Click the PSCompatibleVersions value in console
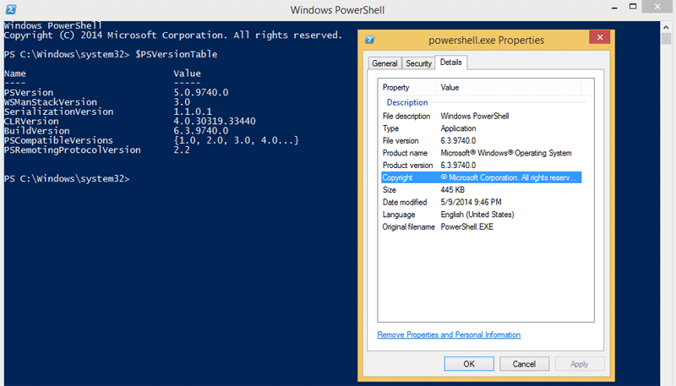The height and width of the screenshot is (386, 676). point(236,140)
